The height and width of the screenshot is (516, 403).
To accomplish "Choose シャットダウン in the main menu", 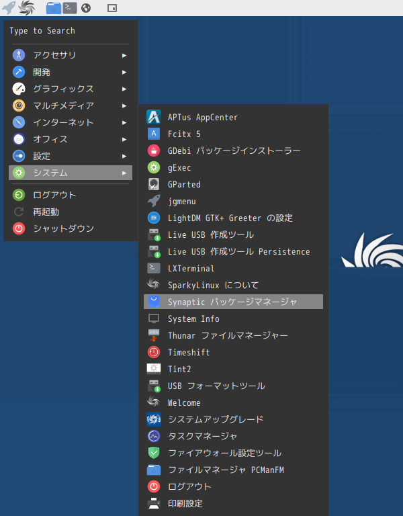I will tap(71, 228).
